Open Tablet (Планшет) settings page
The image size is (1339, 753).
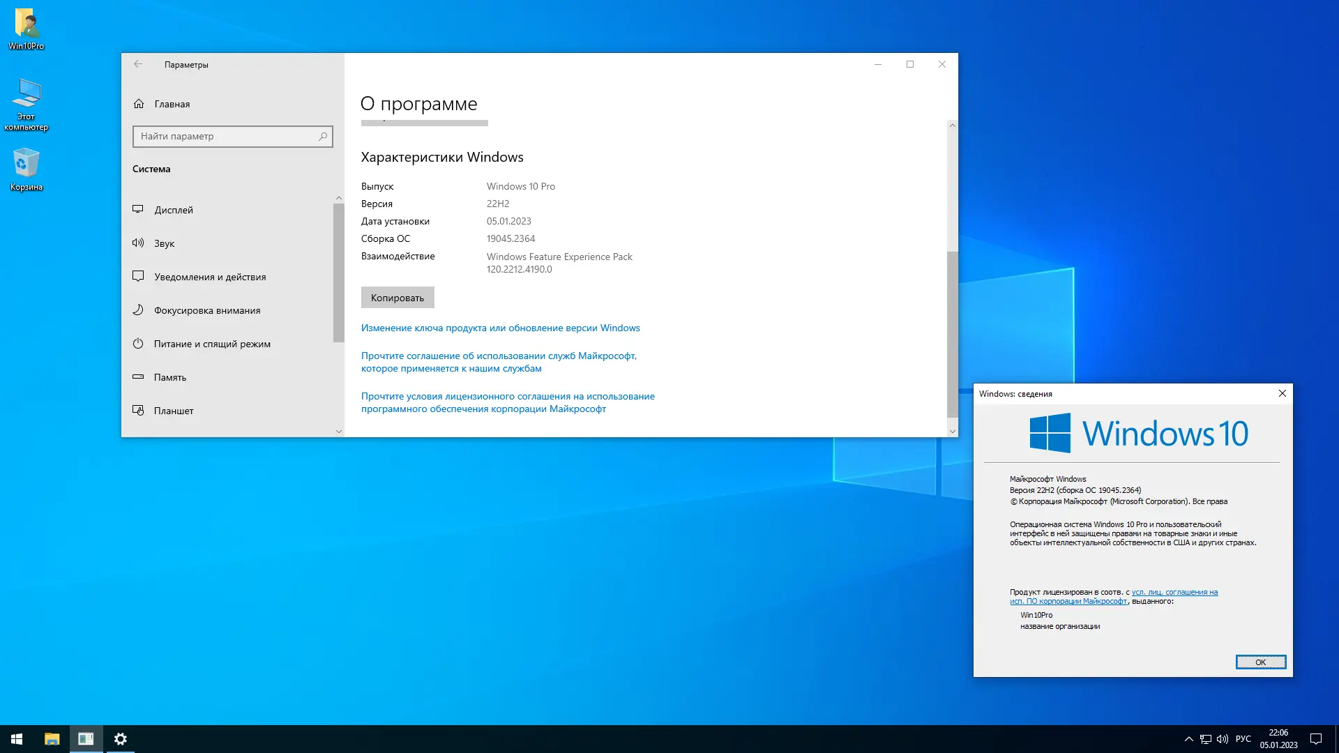[173, 411]
